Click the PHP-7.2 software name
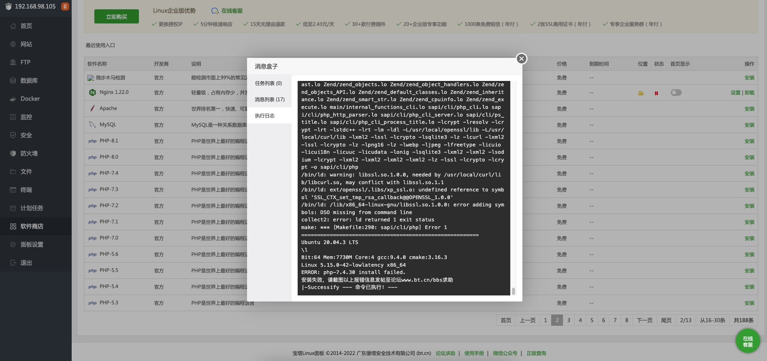Viewport: 767px width, 361px height. [x=109, y=206]
